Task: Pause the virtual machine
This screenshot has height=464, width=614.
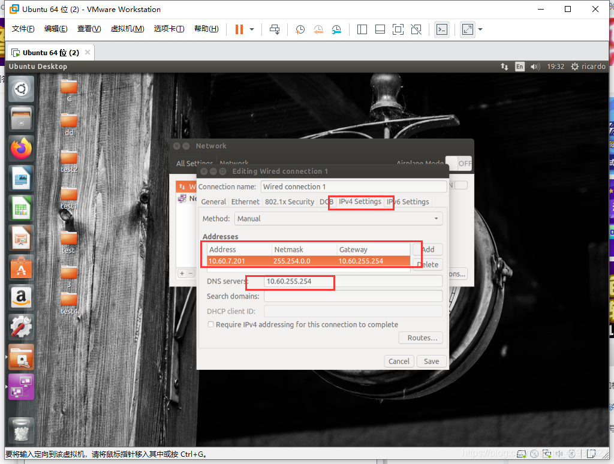Action: pos(239,29)
